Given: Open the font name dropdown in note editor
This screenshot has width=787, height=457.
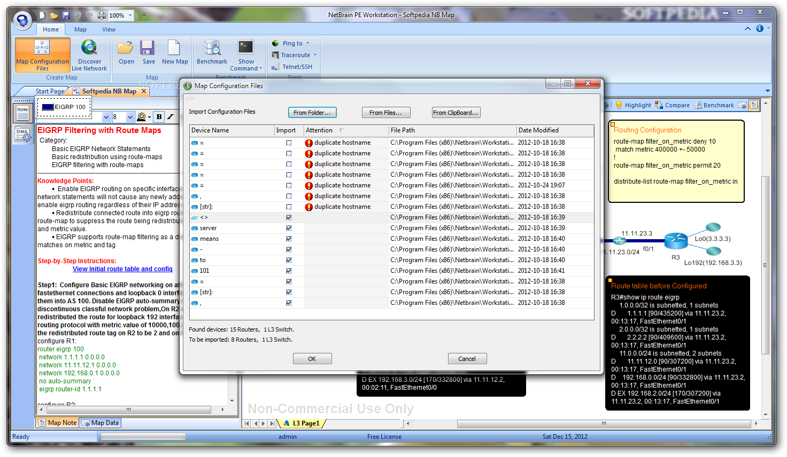Looking at the screenshot, I should pos(106,117).
